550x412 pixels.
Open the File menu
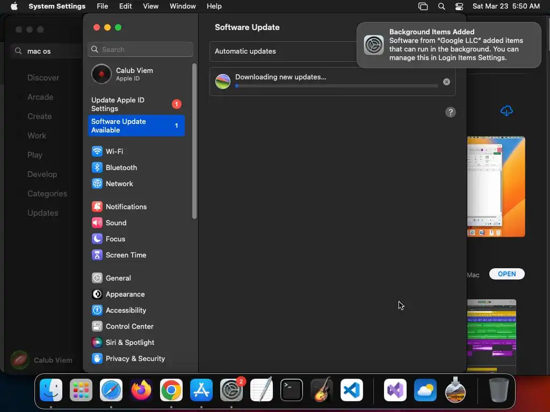pos(103,6)
